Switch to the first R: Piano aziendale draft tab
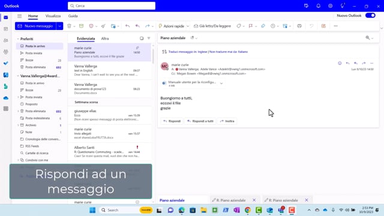The image size is (384, 216). (231, 200)
